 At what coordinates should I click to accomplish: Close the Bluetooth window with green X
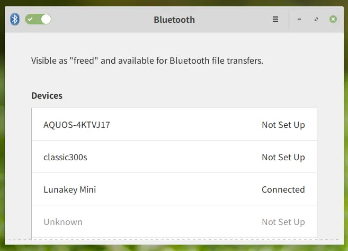point(333,19)
